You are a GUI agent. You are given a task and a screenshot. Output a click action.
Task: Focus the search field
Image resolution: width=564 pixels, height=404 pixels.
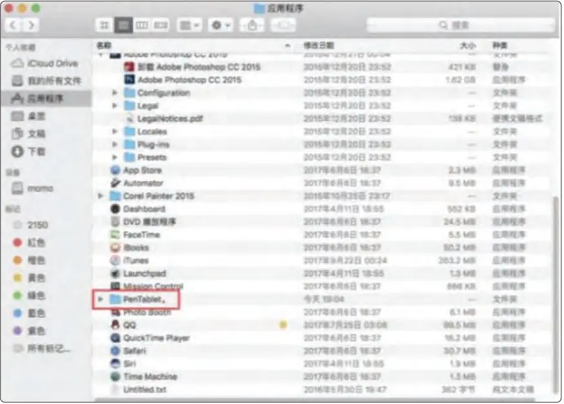click(460, 25)
